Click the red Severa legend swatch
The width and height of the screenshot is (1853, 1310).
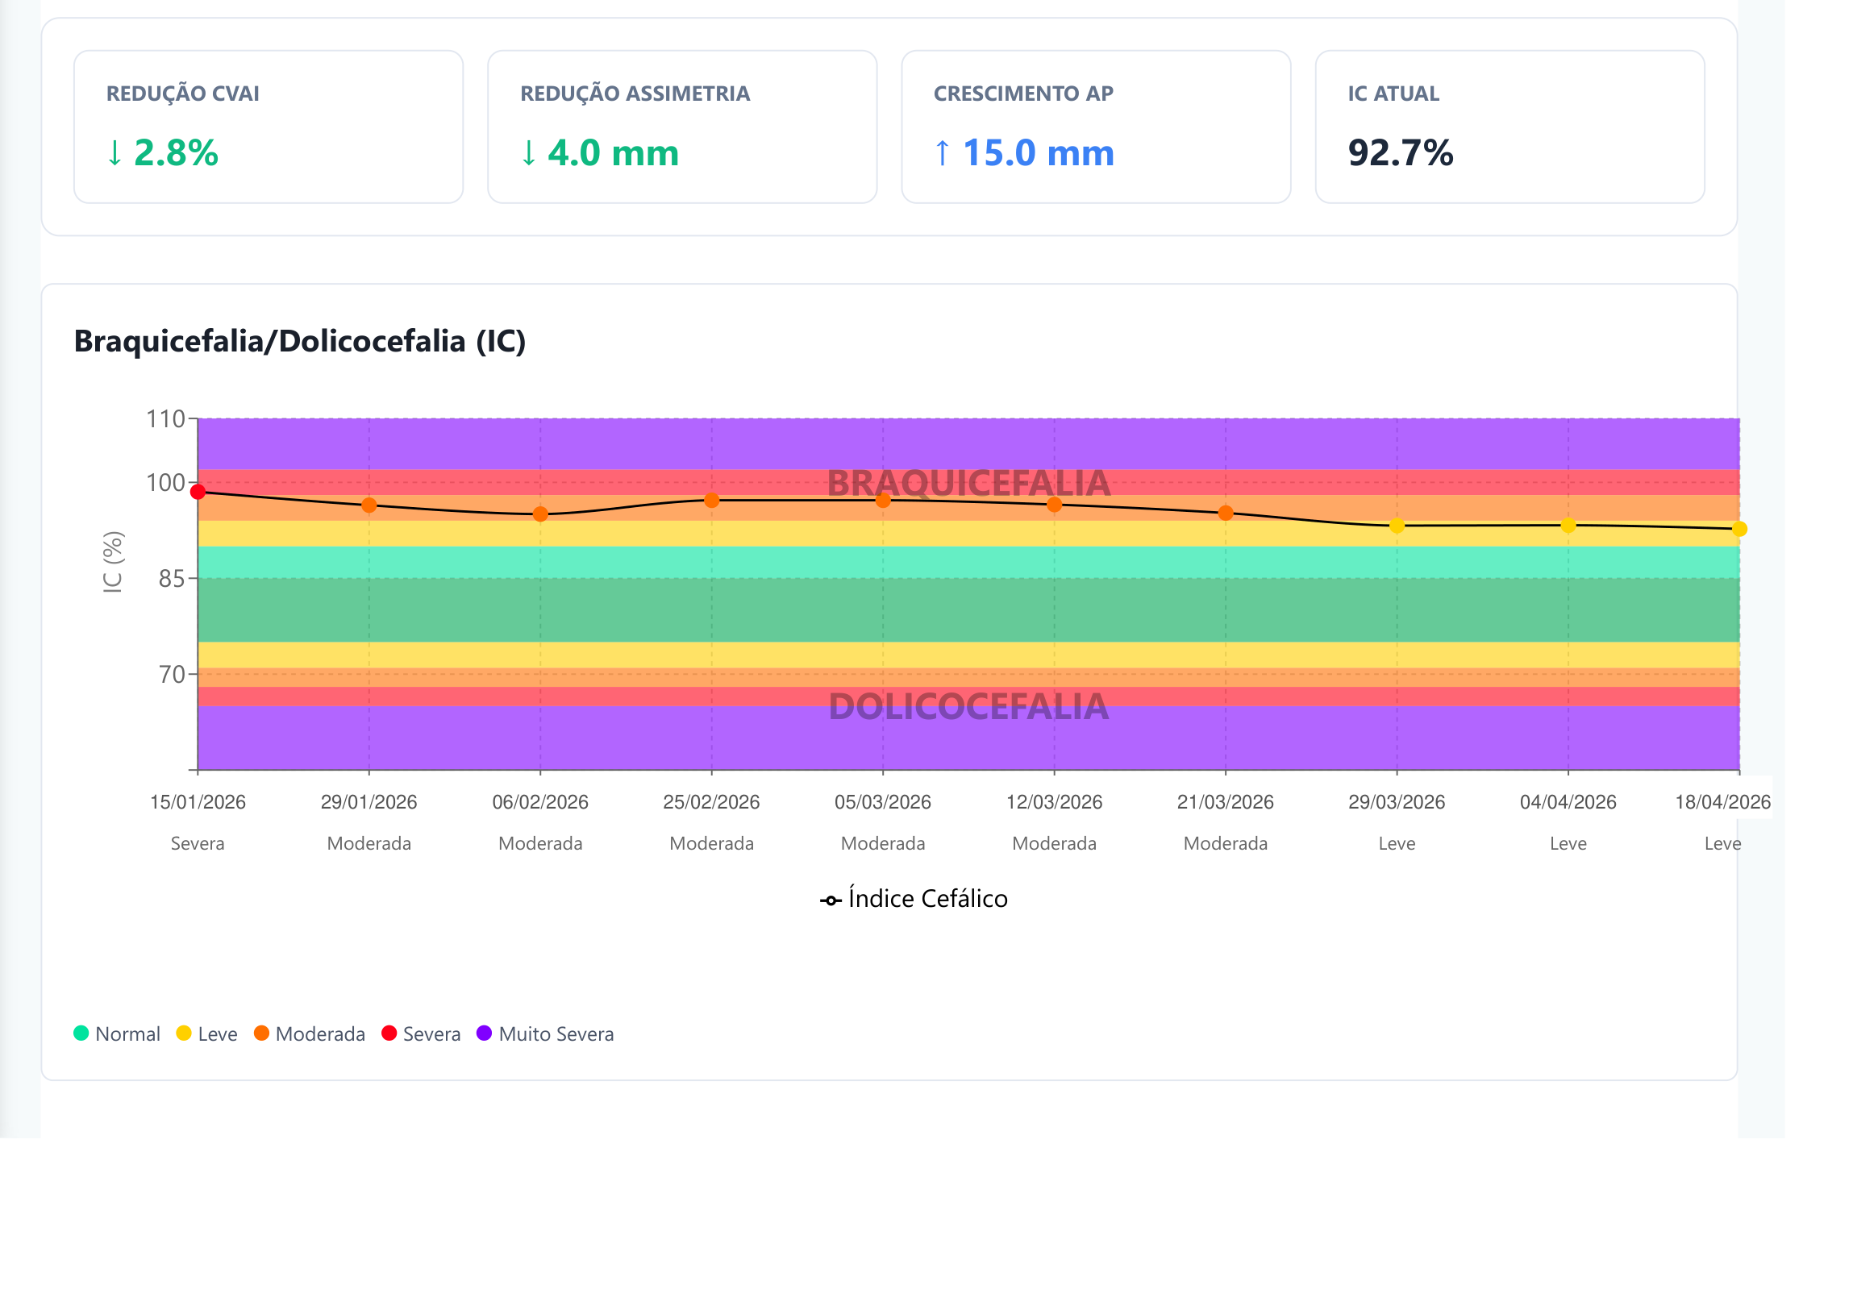tap(389, 1033)
